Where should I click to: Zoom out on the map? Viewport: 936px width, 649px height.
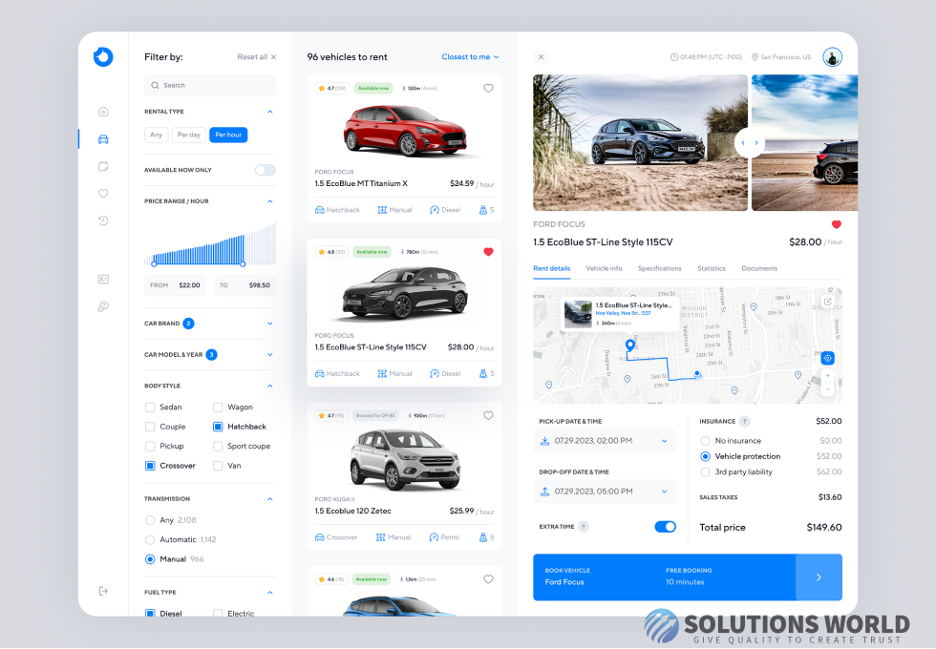point(827,389)
